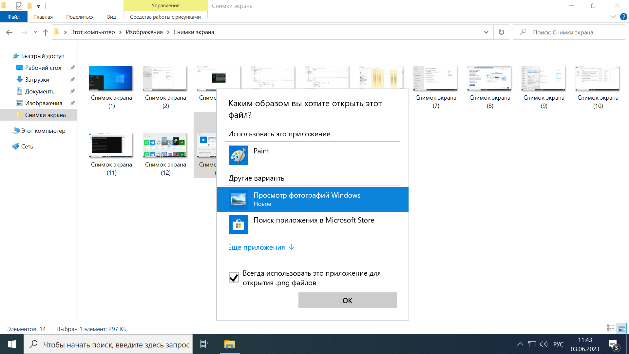Go up one folder level
Image resolution: width=629 pixels, height=354 pixels.
point(46,32)
